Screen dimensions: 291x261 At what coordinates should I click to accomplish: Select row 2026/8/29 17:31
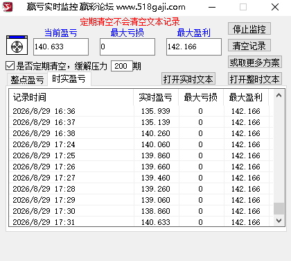[x=141, y=221]
